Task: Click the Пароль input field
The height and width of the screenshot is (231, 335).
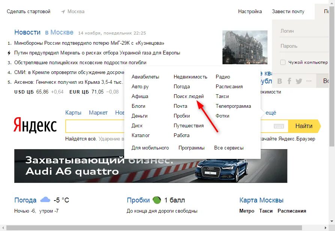Action: point(304,46)
